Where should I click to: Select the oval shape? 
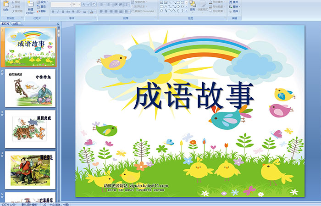[x=182, y=2]
